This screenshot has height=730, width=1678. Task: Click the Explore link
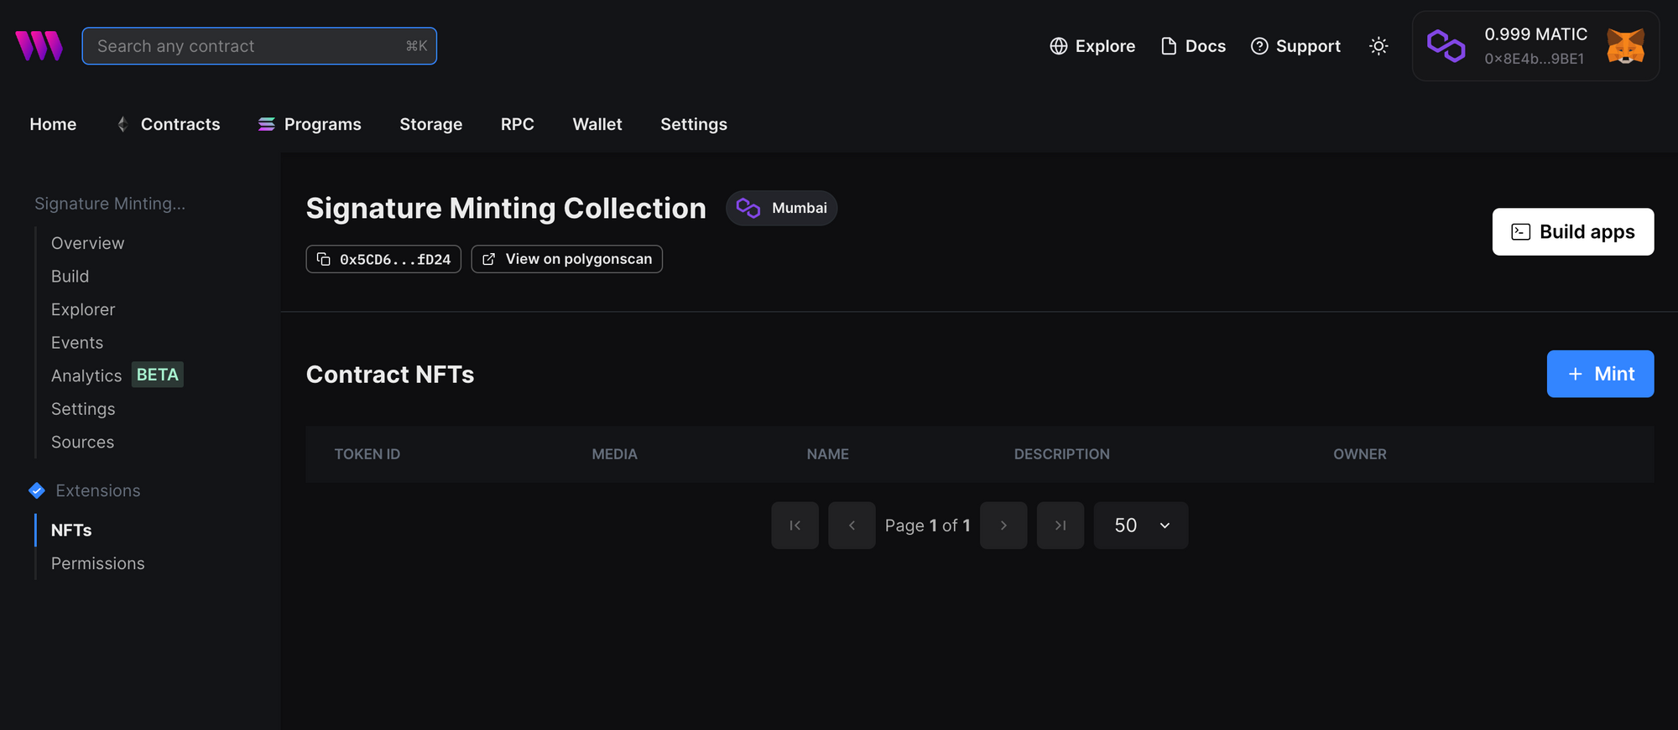point(1092,46)
